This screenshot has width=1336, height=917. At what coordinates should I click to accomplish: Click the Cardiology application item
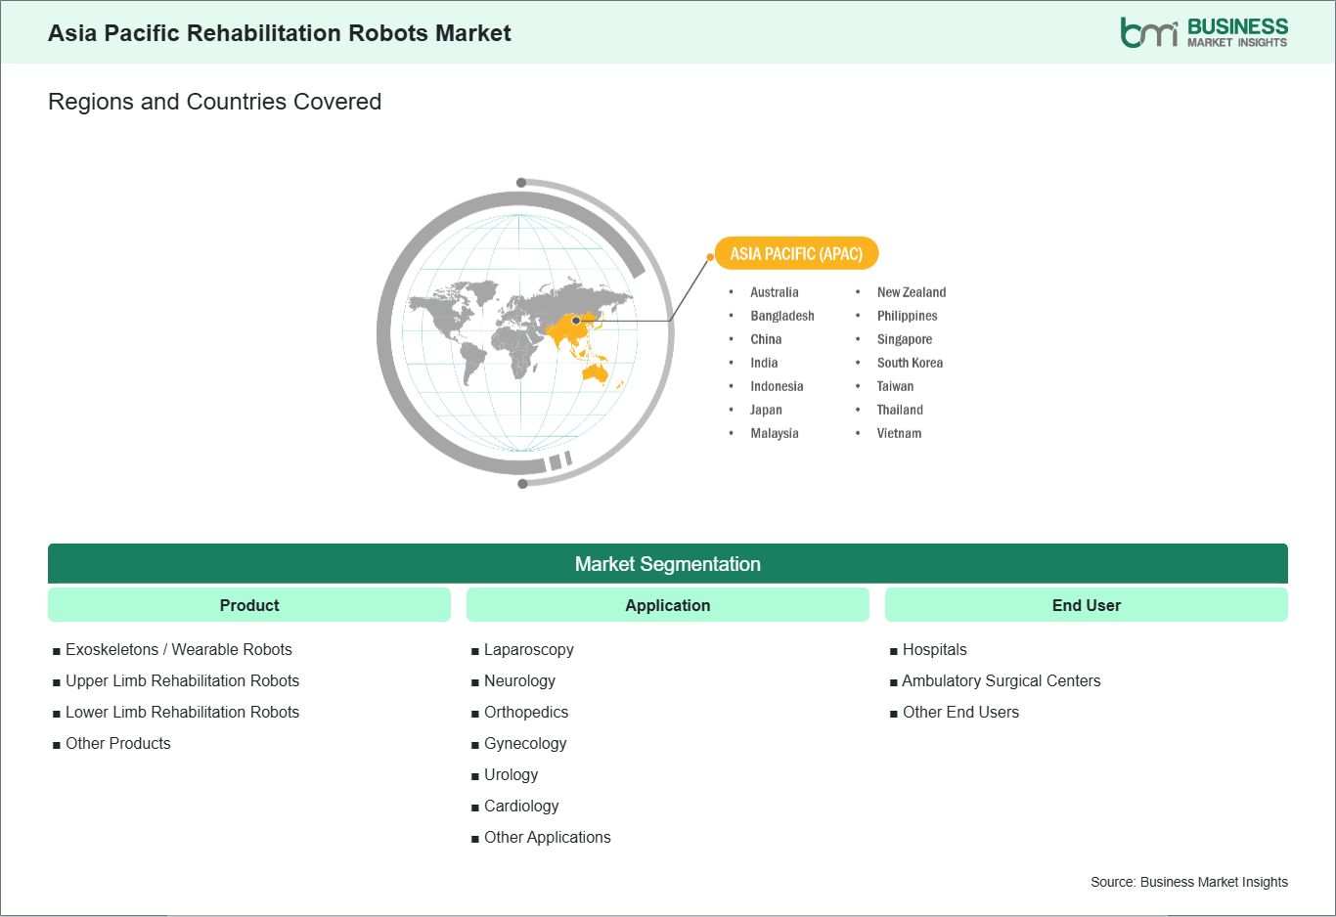point(521,806)
